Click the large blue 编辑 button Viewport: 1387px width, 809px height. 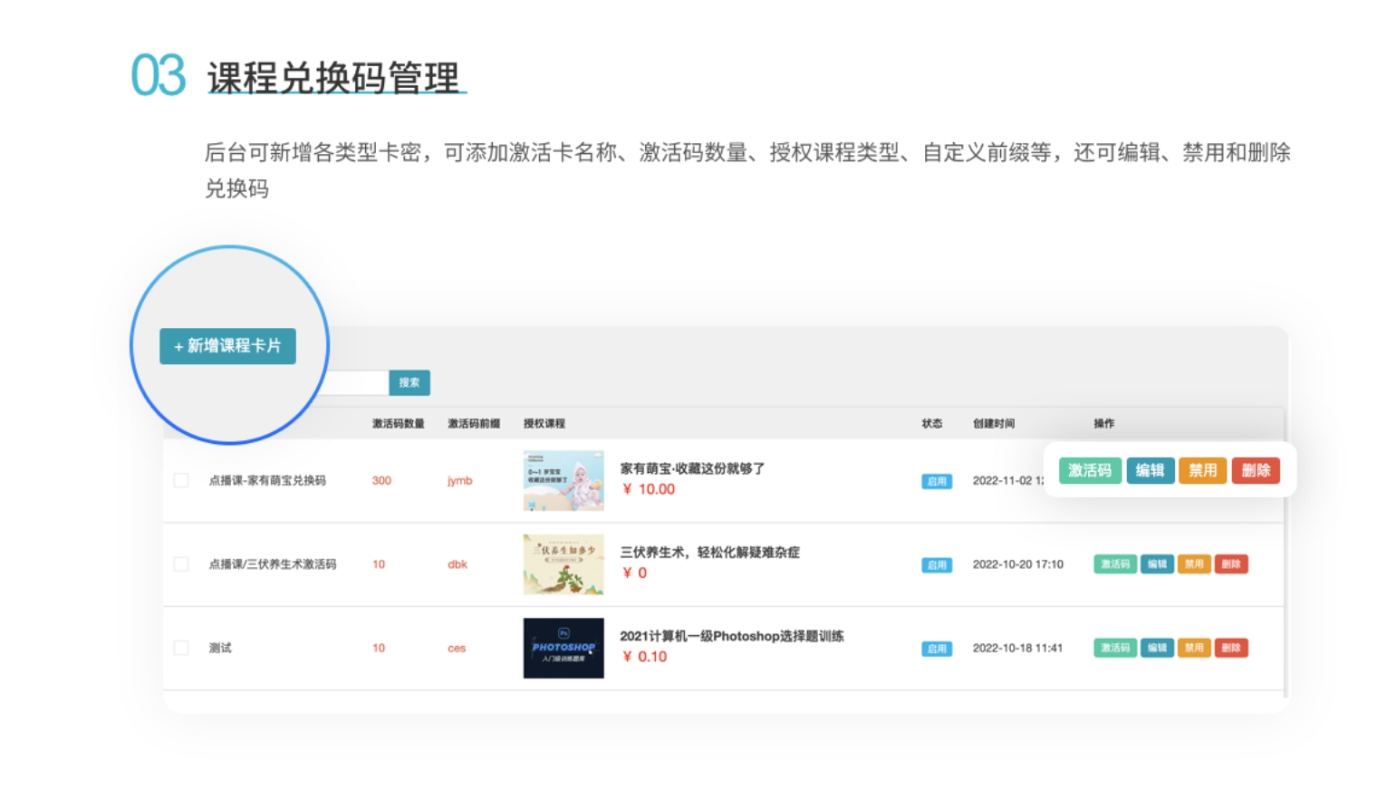coord(1150,470)
